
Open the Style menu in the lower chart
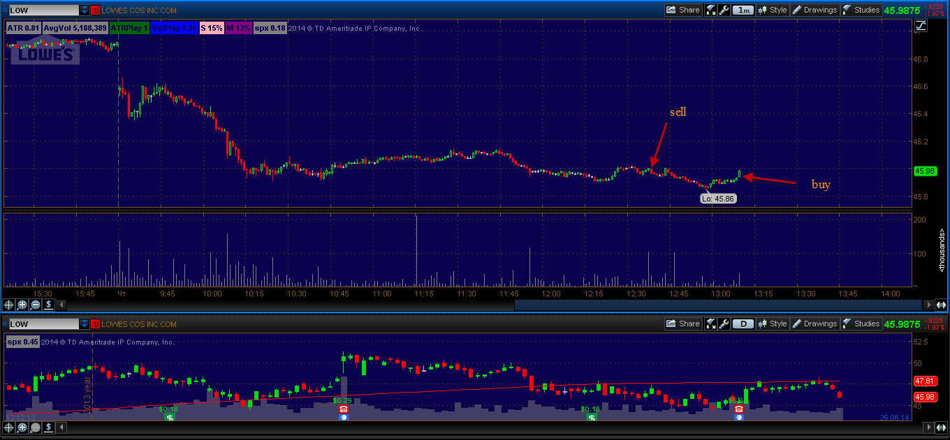(x=773, y=324)
